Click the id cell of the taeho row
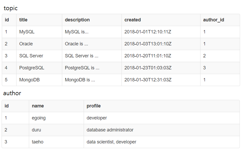This screenshot has height=151, width=244. point(15,142)
